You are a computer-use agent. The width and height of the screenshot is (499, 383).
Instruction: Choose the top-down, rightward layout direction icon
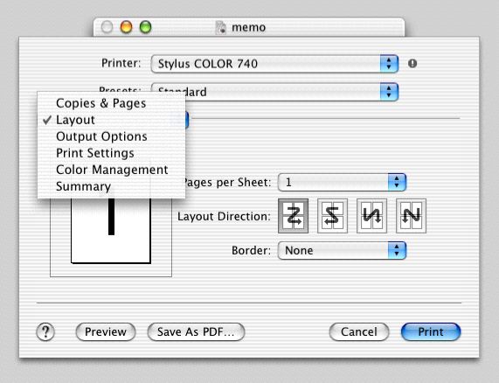(x=371, y=216)
